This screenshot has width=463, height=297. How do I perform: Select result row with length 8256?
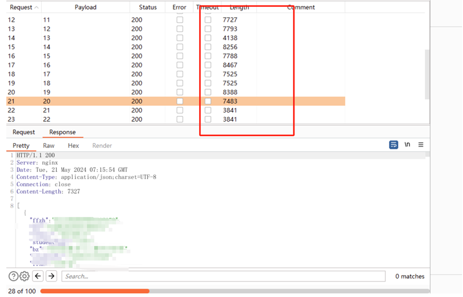[x=176, y=47]
